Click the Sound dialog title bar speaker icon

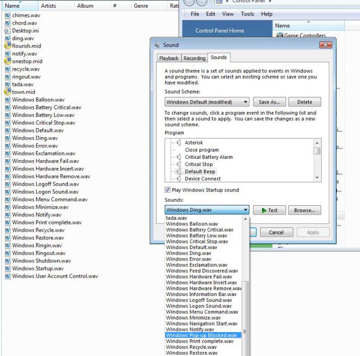point(157,45)
